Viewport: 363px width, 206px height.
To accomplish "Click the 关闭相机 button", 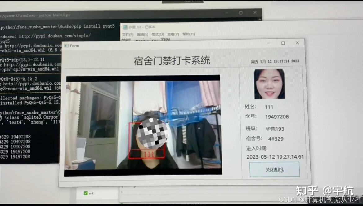I will click(275, 169).
